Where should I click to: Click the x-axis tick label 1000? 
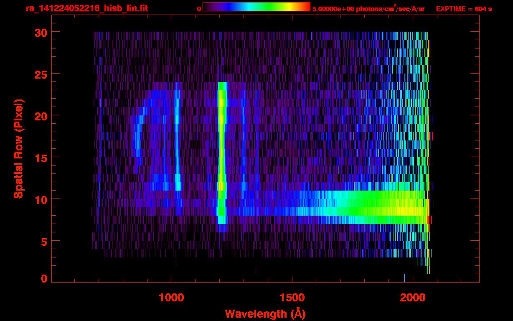click(171, 298)
